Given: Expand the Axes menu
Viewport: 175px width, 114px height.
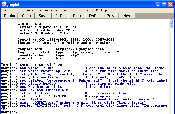Looking at the screenshot, I should point(67,10).
